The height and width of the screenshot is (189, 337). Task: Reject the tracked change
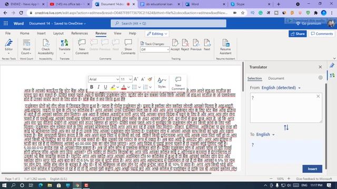click(185, 45)
